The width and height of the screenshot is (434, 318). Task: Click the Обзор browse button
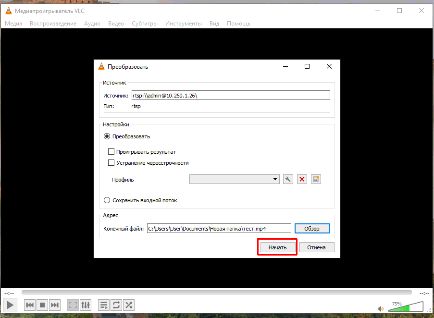click(312, 228)
